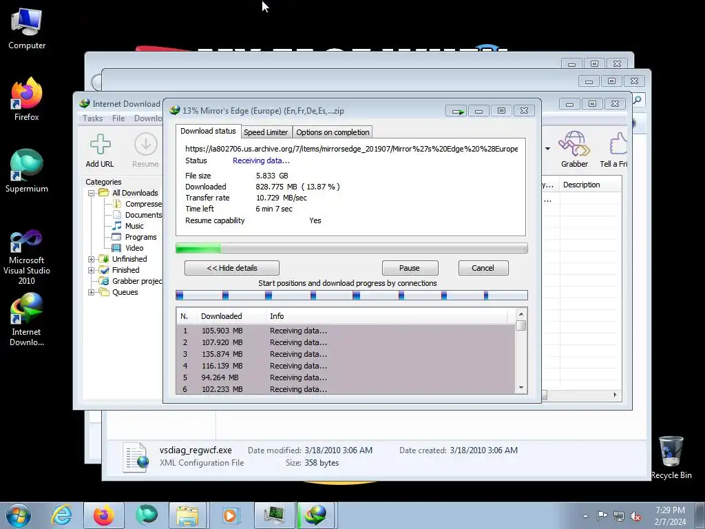This screenshot has width=705, height=529.
Task: Click the green arrow button in download title bar
Action: pos(456,111)
